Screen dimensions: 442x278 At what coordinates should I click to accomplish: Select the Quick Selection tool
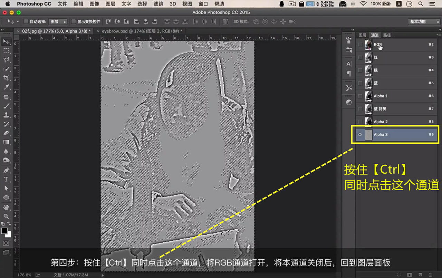pos(6,69)
